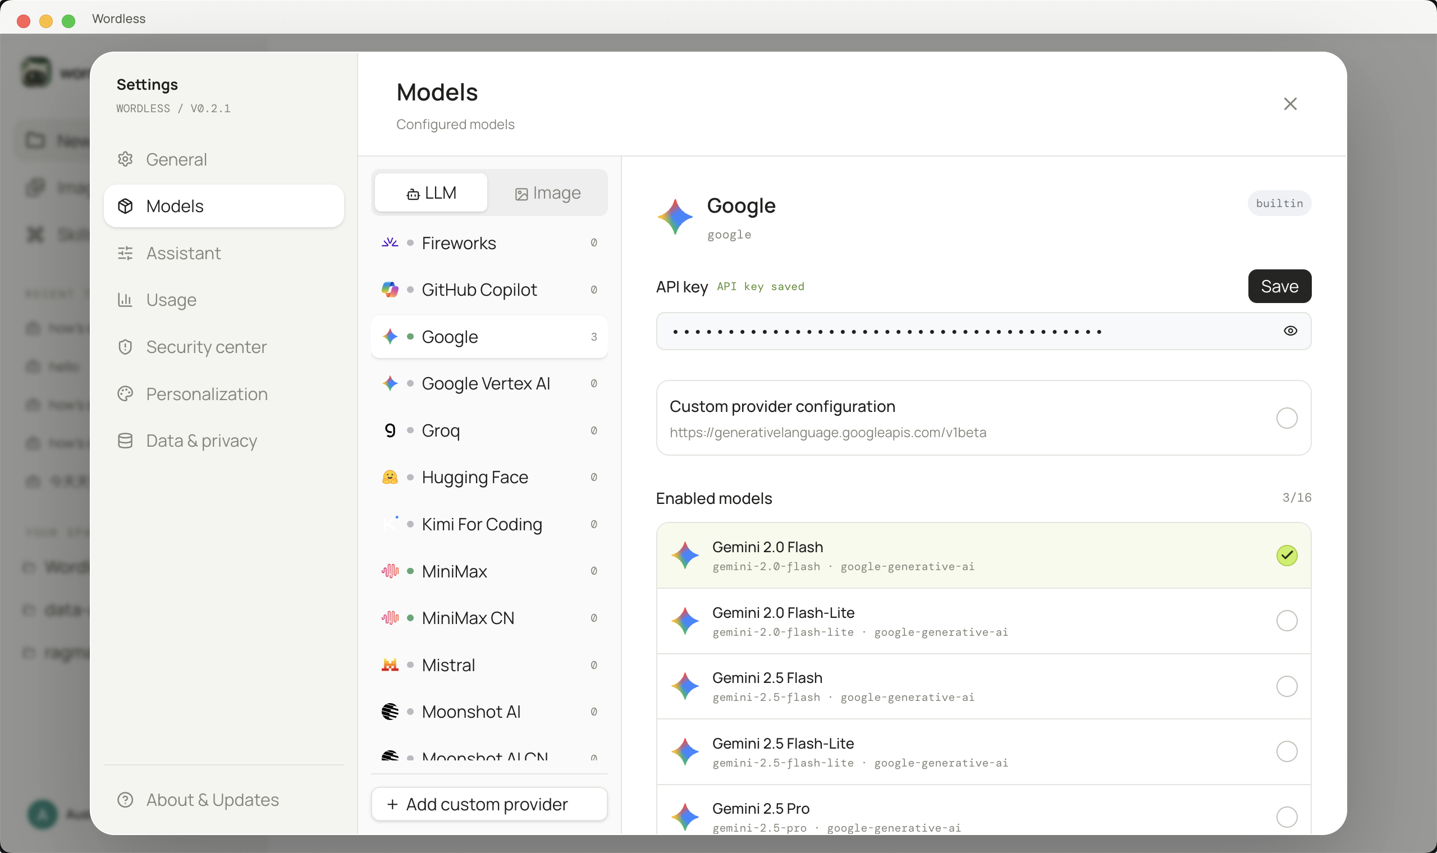Screen dimensions: 1437x853
Task: Open Personalization settings
Action: pyautogui.click(x=223, y=394)
